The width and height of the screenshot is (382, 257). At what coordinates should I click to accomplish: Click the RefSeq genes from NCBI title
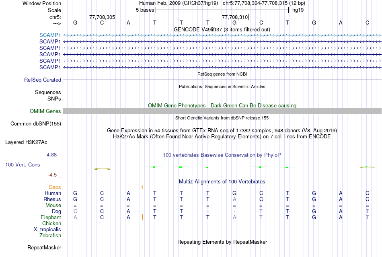point(222,74)
